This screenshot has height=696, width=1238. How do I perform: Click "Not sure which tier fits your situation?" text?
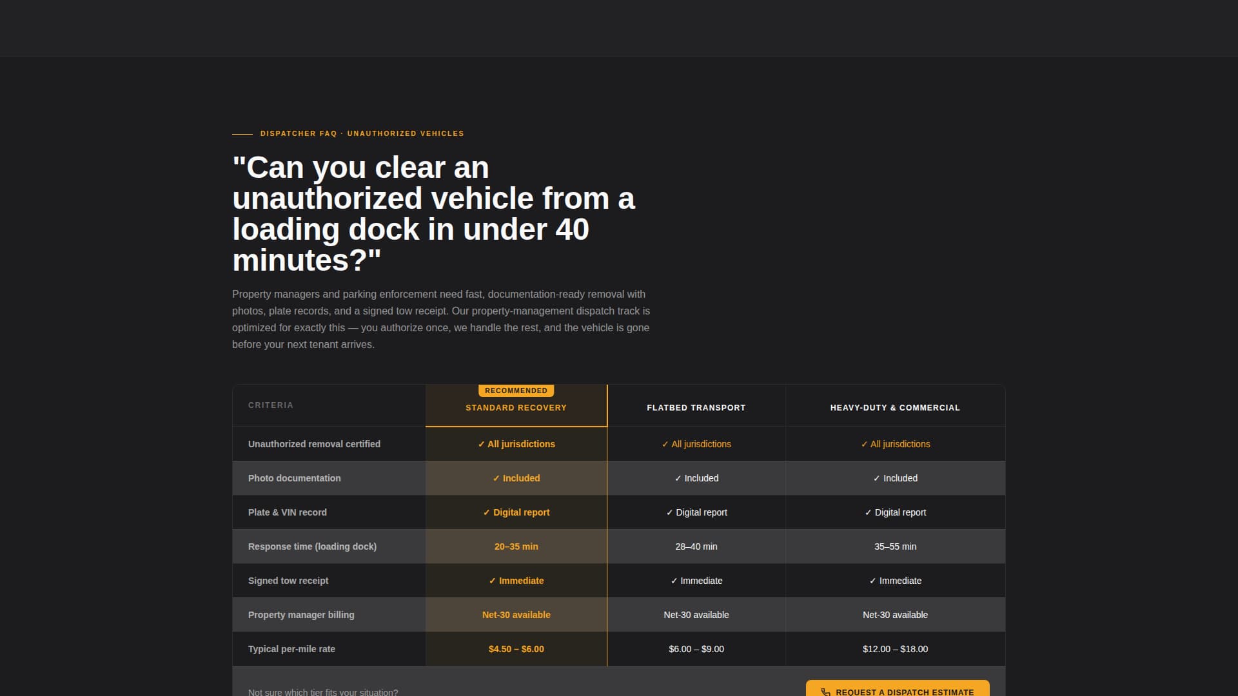pos(323,692)
